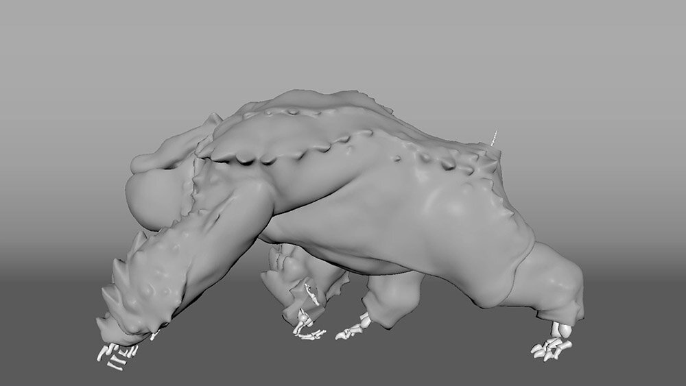Pick the white claw bones of the spiky foreleg
This screenshot has height=386, width=686.
(x=117, y=356)
